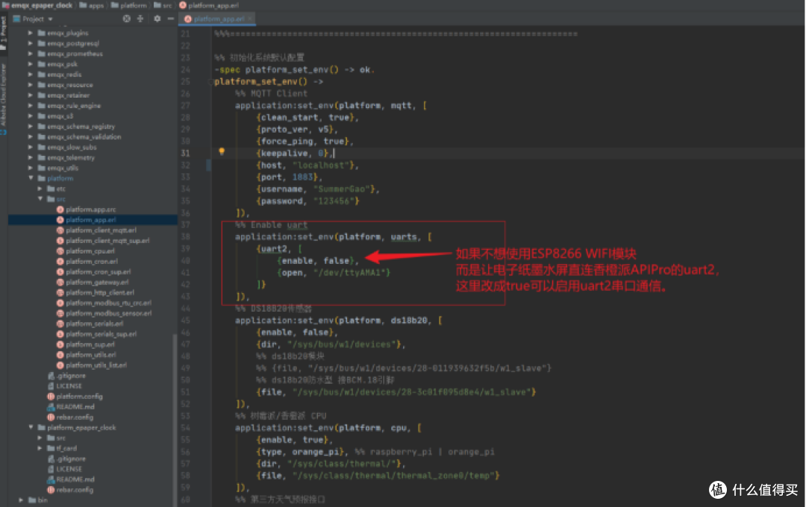Click the platform_cpu.erl file icon
The height and width of the screenshot is (507, 806).
pos(60,251)
